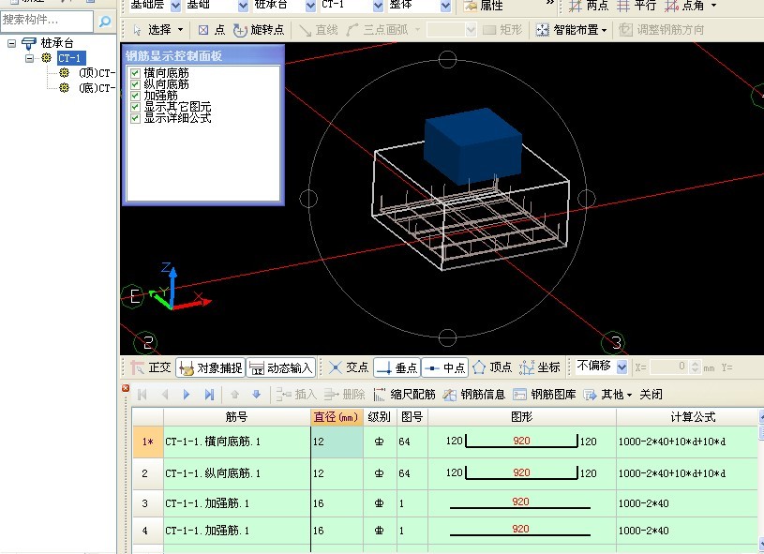The width and height of the screenshot is (764, 554).
Task: Collapse the CT-1 tree node
Action: pyautogui.click(x=29, y=58)
